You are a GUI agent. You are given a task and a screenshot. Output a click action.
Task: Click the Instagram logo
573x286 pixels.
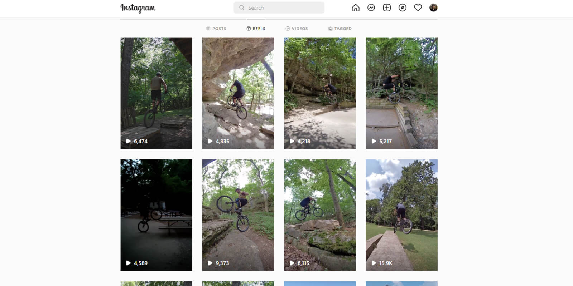tap(138, 8)
